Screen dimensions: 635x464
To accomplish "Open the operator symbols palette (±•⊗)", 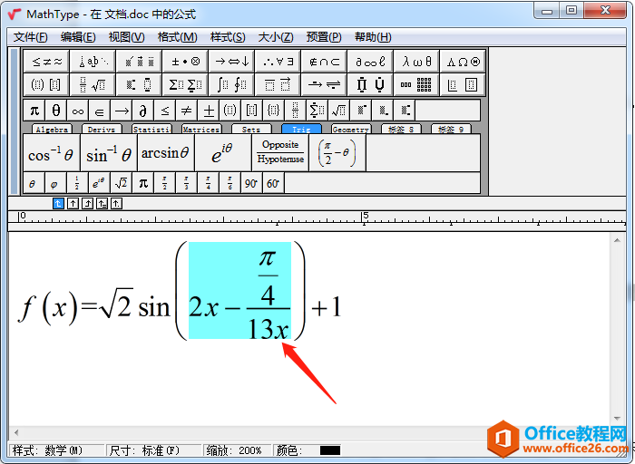I will tap(185, 62).
